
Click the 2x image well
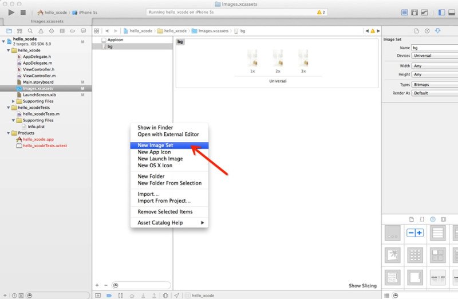pyautogui.click(x=278, y=58)
